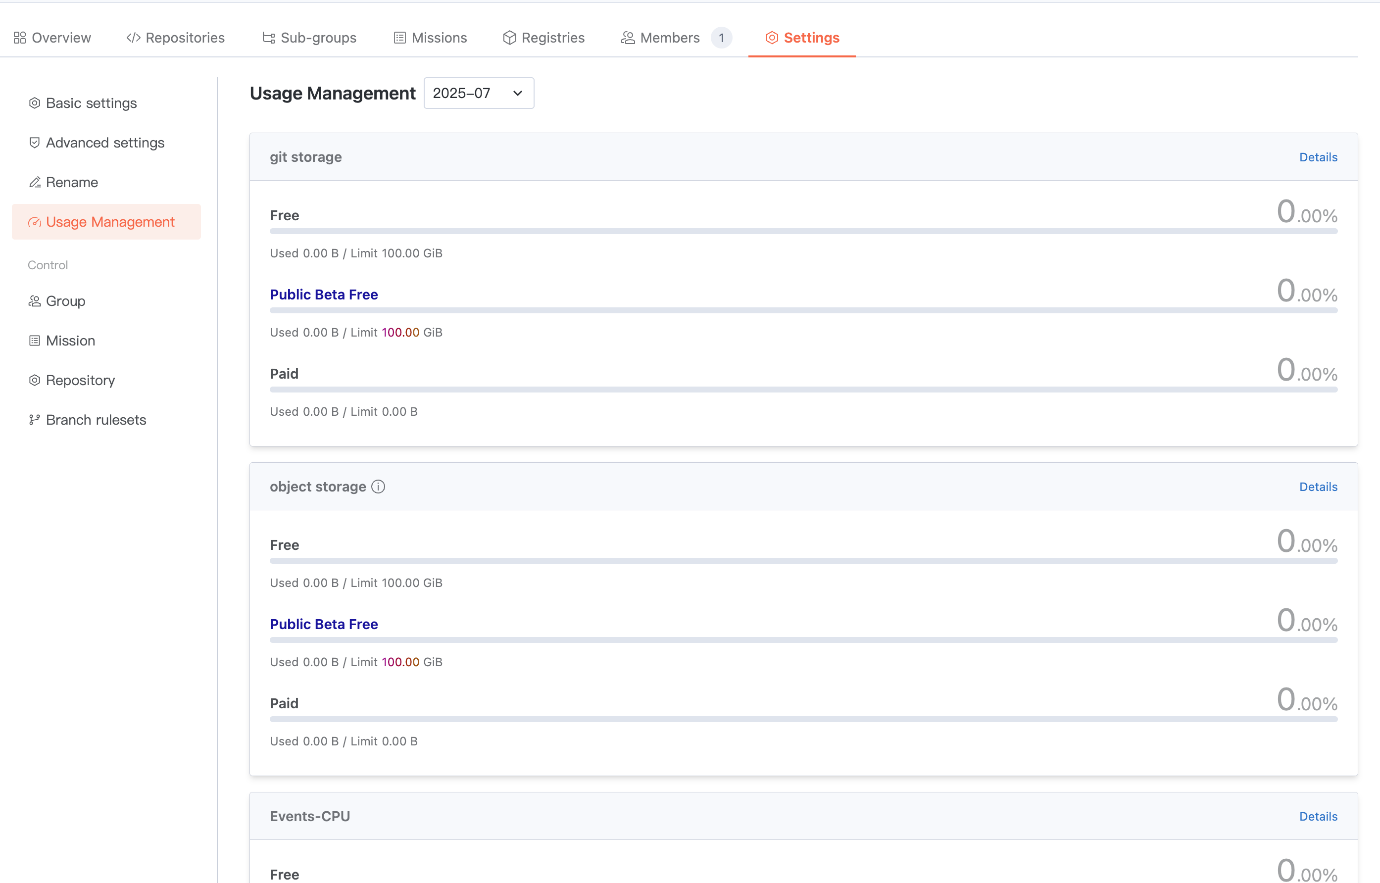
Task: Click the Advanced settings shield icon
Action: click(x=34, y=143)
